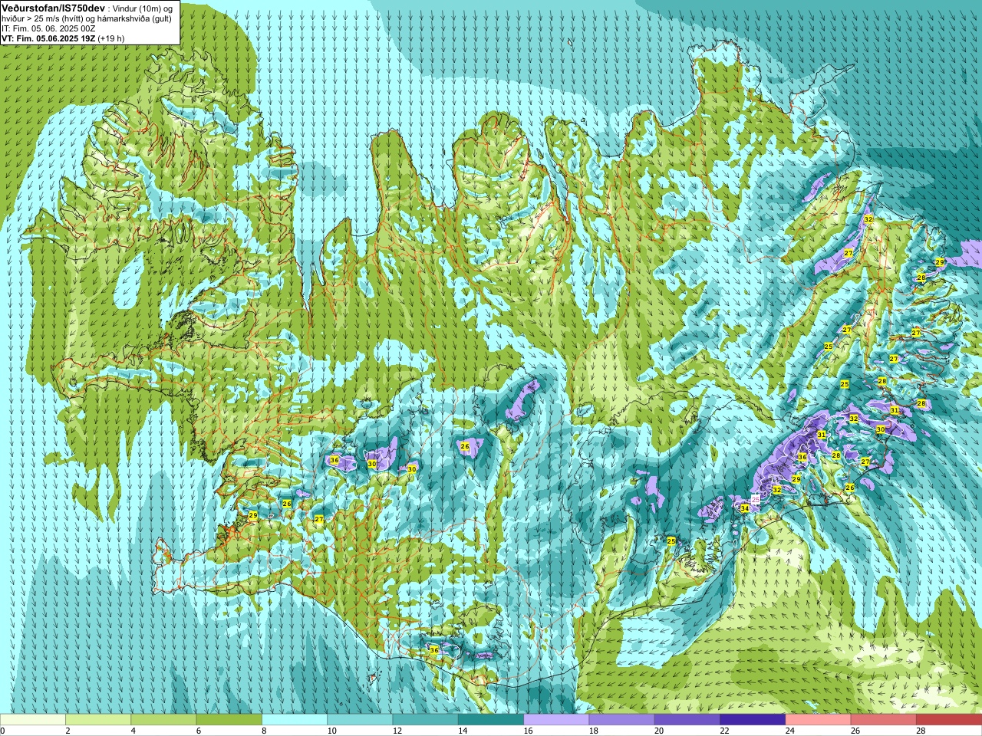Click the Veðurstofan/IS750dev title text

coord(54,8)
